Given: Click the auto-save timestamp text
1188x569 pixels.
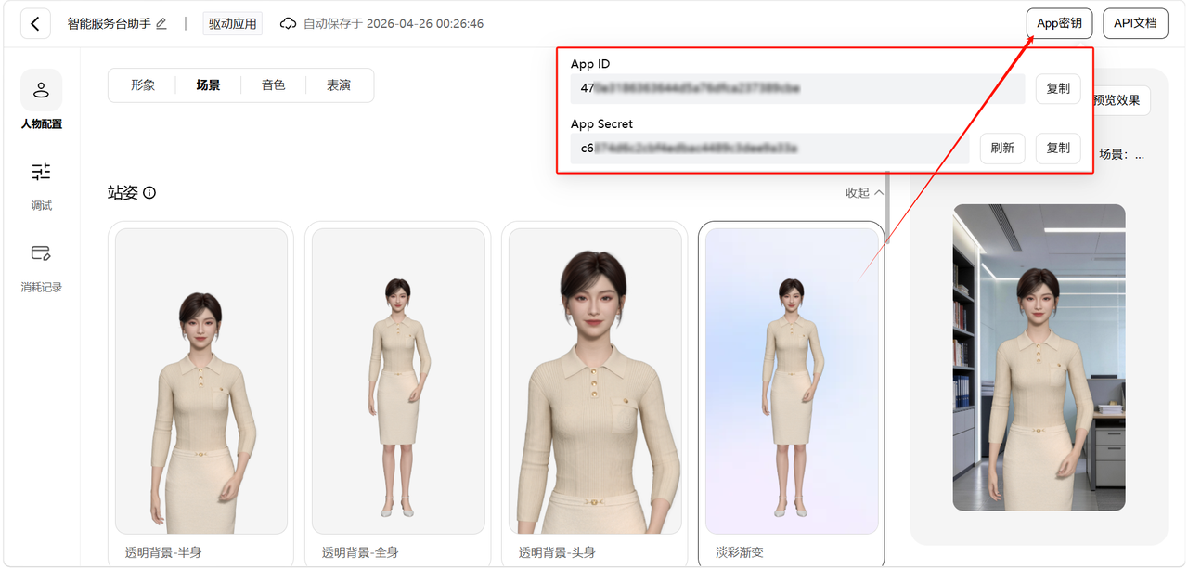Looking at the screenshot, I should (x=394, y=24).
